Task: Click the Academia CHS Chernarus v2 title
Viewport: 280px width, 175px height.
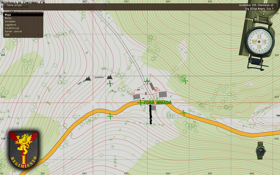Action: 256,5
